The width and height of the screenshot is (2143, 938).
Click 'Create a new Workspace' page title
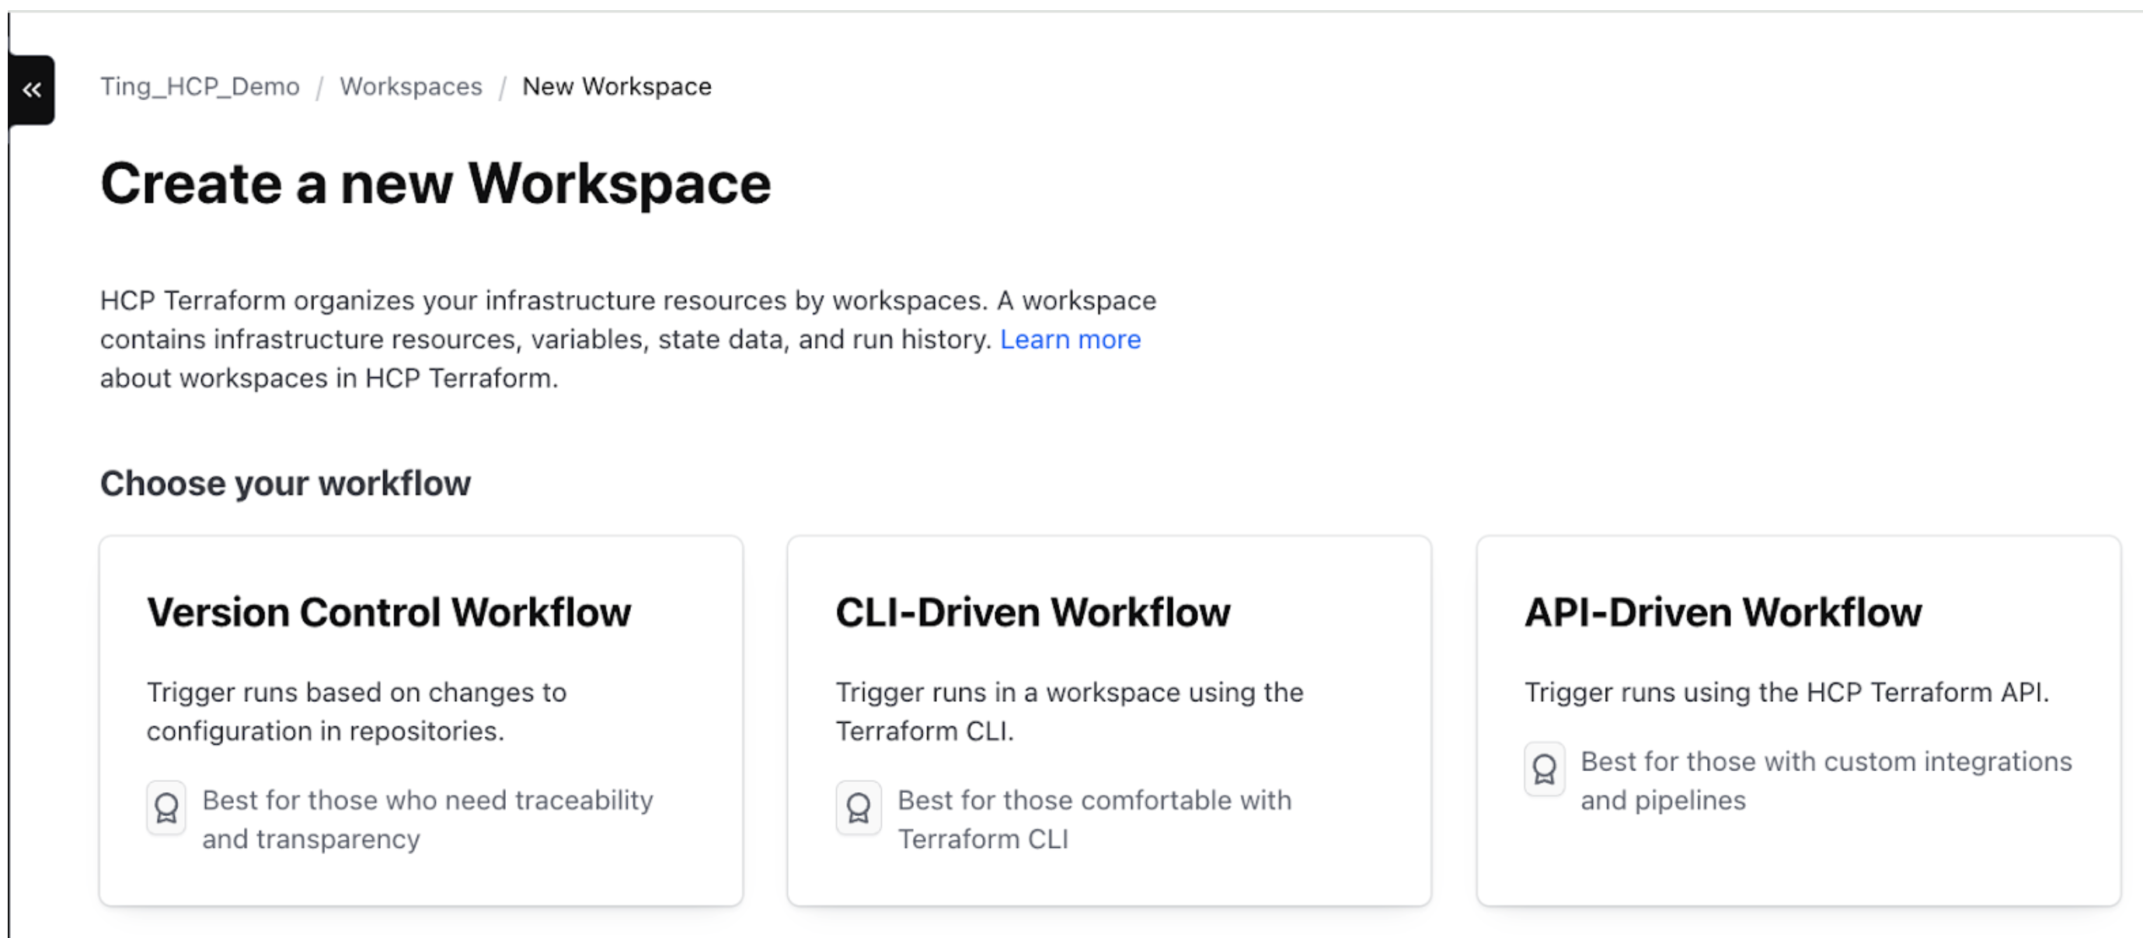pos(435,184)
